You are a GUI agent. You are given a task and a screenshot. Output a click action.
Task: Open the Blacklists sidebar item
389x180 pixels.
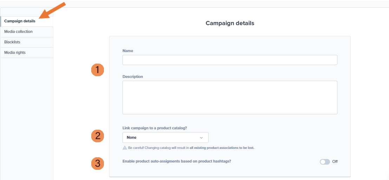12,42
